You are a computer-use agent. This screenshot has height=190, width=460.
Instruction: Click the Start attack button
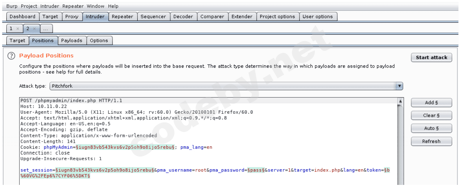[432, 57]
